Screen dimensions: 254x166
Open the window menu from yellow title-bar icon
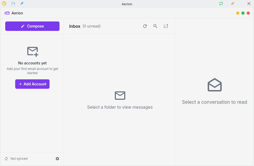coord(4,4)
